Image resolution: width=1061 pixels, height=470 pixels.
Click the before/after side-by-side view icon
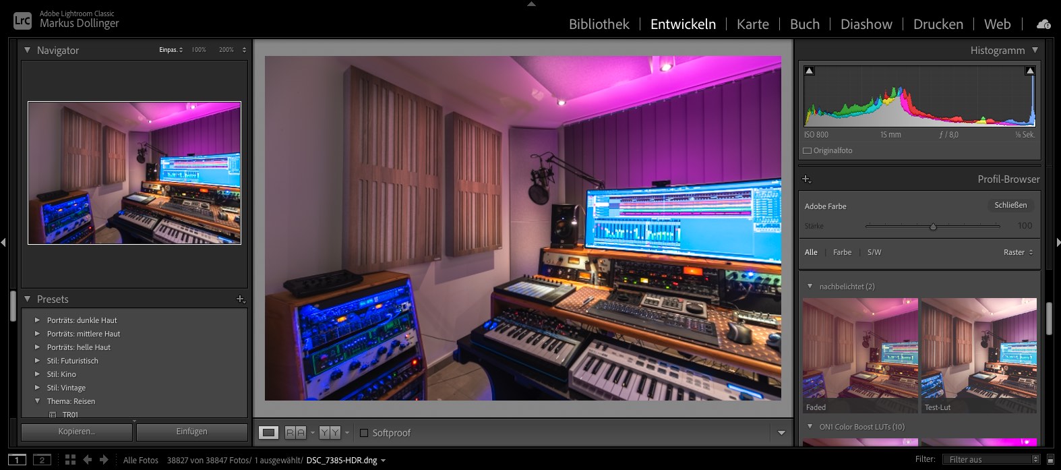point(295,433)
